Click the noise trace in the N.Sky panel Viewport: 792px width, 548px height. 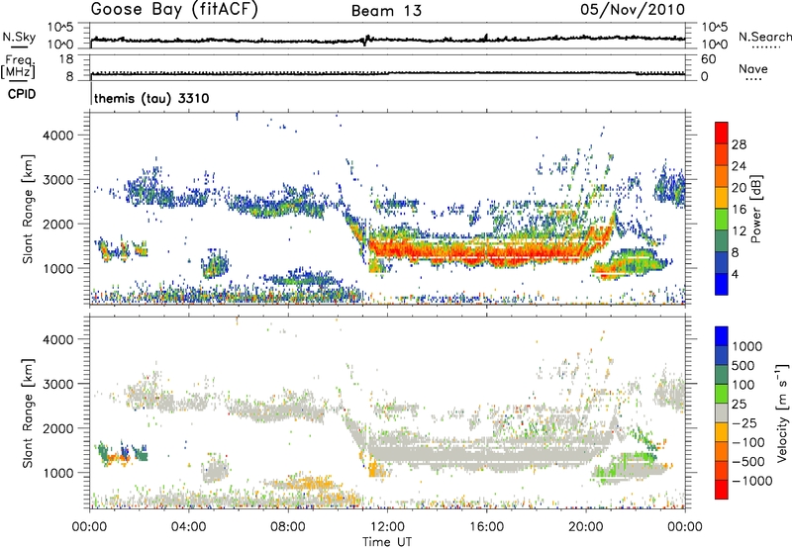pos(387,40)
